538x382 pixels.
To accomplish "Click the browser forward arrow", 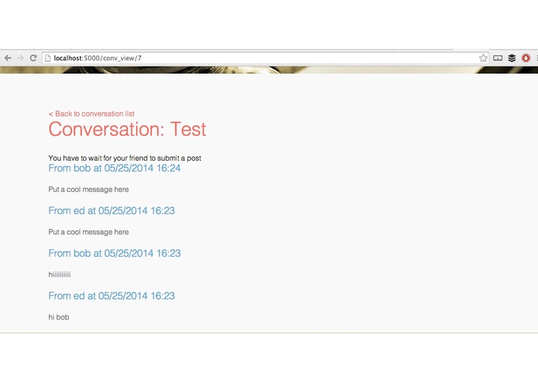I will [21, 58].
